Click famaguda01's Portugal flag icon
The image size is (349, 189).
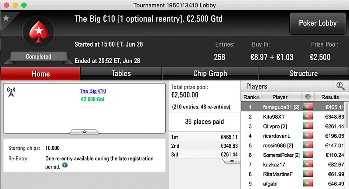coord(308,107)
